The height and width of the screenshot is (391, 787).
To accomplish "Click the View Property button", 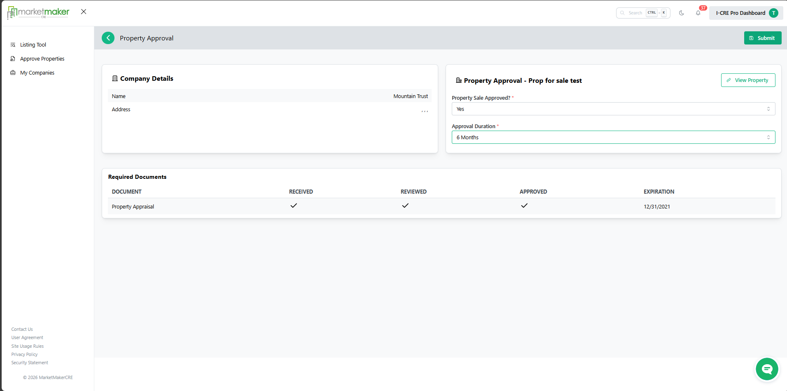I will point(748,80).
